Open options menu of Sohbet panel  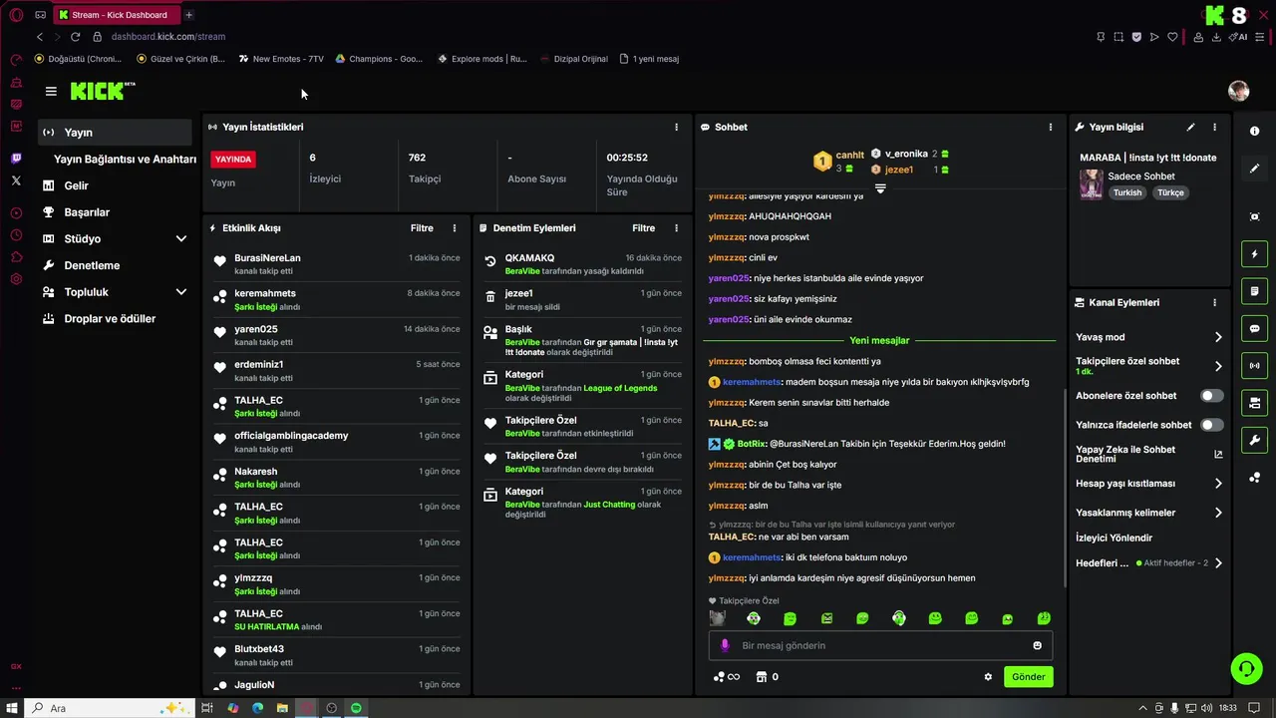[x=1050, y=127]
